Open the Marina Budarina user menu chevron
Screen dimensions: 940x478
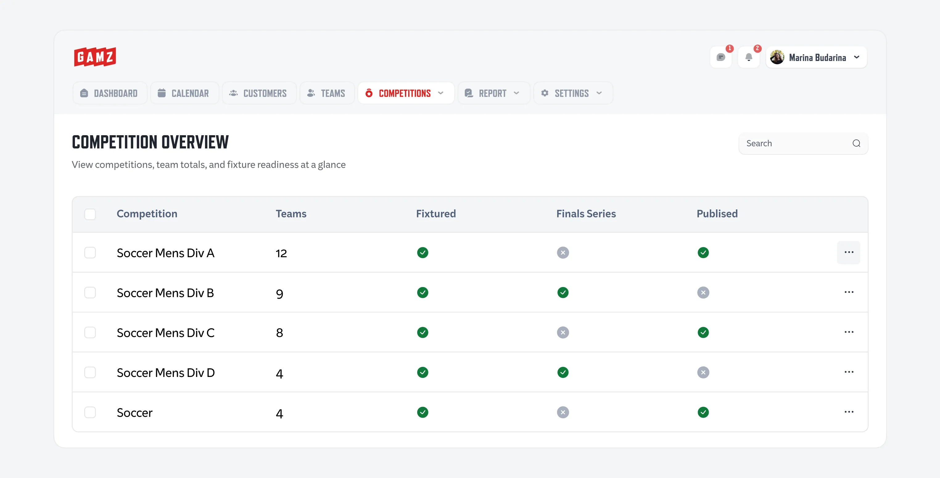pyautogui.click(x=857, y=57)
